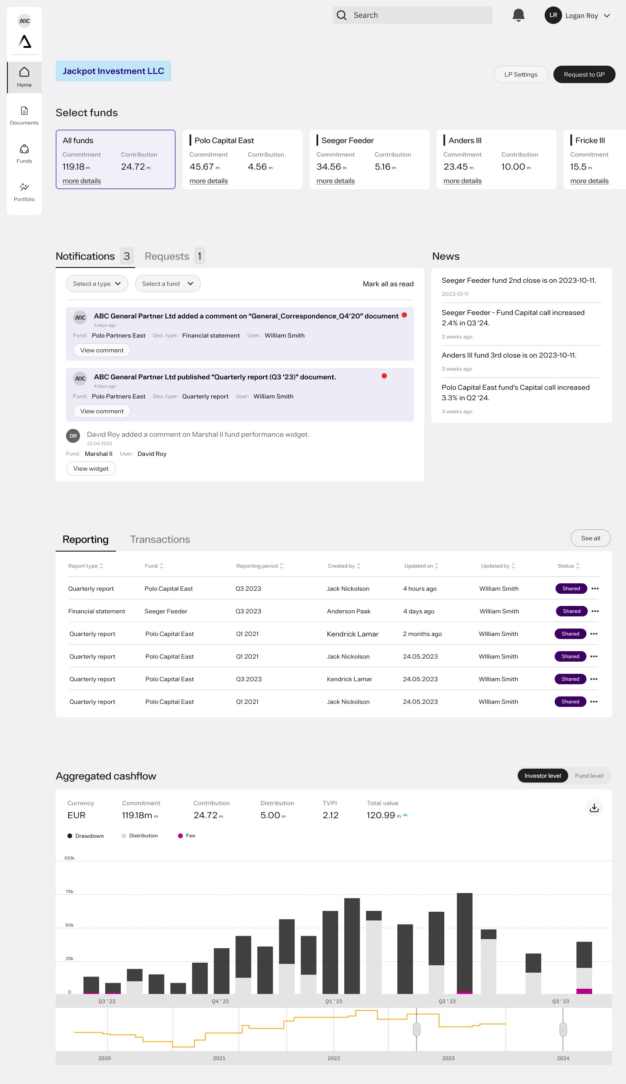Screen dimensions: 626x1084
Task: Click the total value up-trend arrow
Action: (405, 815)
